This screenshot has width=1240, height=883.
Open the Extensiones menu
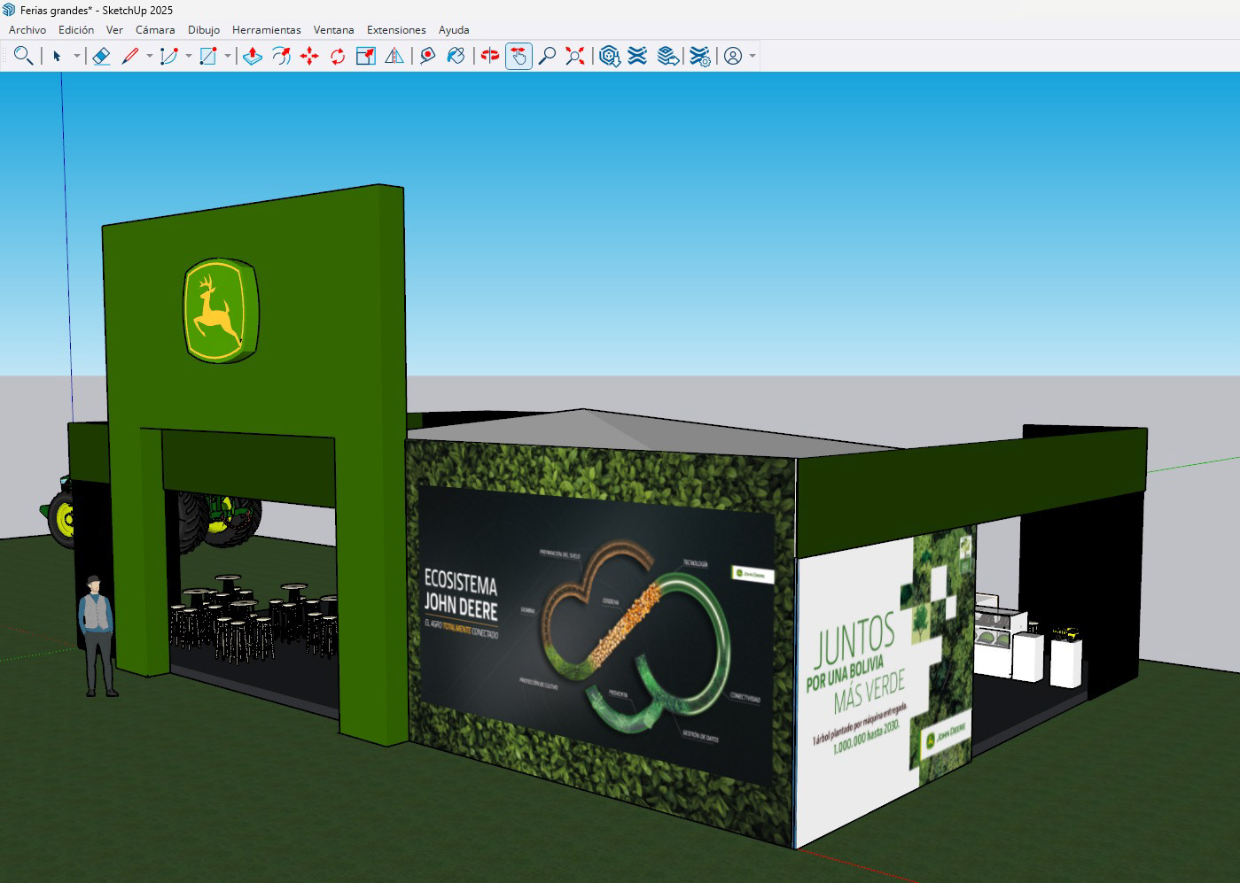pyautogui.click(x=396, y=29)
